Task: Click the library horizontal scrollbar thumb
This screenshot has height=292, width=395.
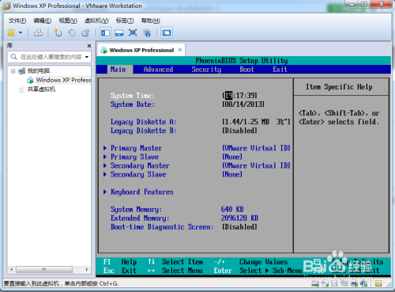Action: pyautogui.click(x=44, y=269)
